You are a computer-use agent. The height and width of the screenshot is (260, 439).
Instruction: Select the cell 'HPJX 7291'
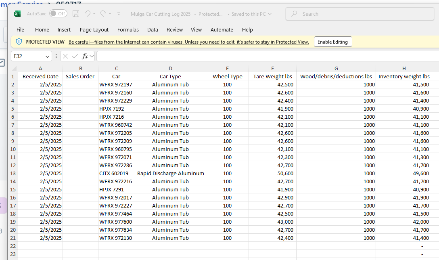tap(117, 190)
